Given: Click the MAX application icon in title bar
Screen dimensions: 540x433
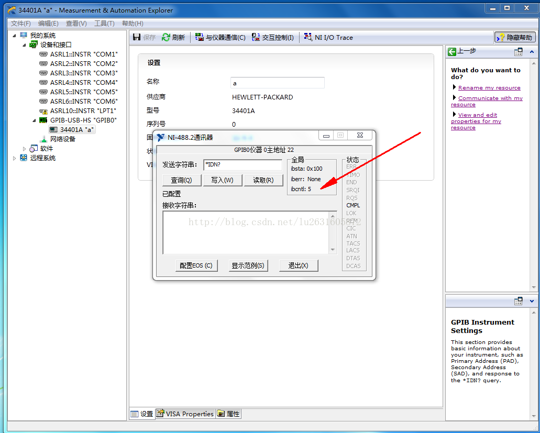Looking at the screenshot, I should point(12,10).
